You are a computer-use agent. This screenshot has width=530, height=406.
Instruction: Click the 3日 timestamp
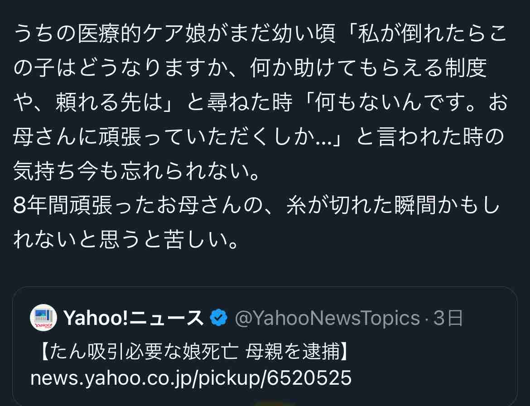(448, 318)
